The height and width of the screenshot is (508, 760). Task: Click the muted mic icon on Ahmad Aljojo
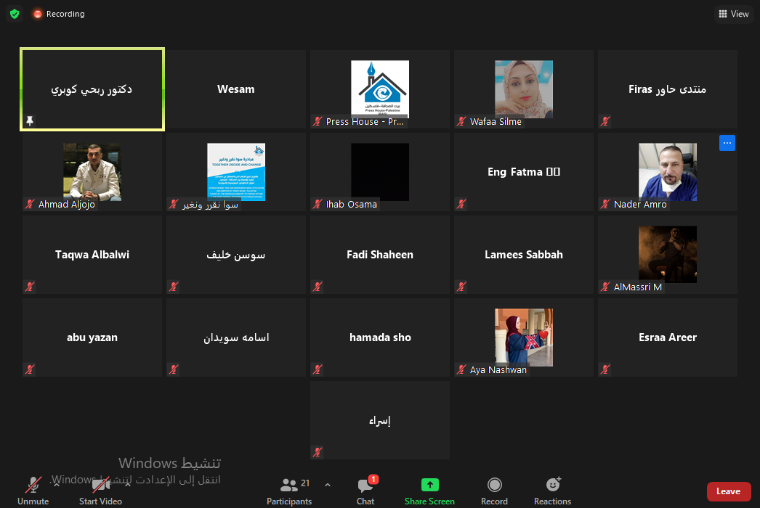(x=30, y=205)
